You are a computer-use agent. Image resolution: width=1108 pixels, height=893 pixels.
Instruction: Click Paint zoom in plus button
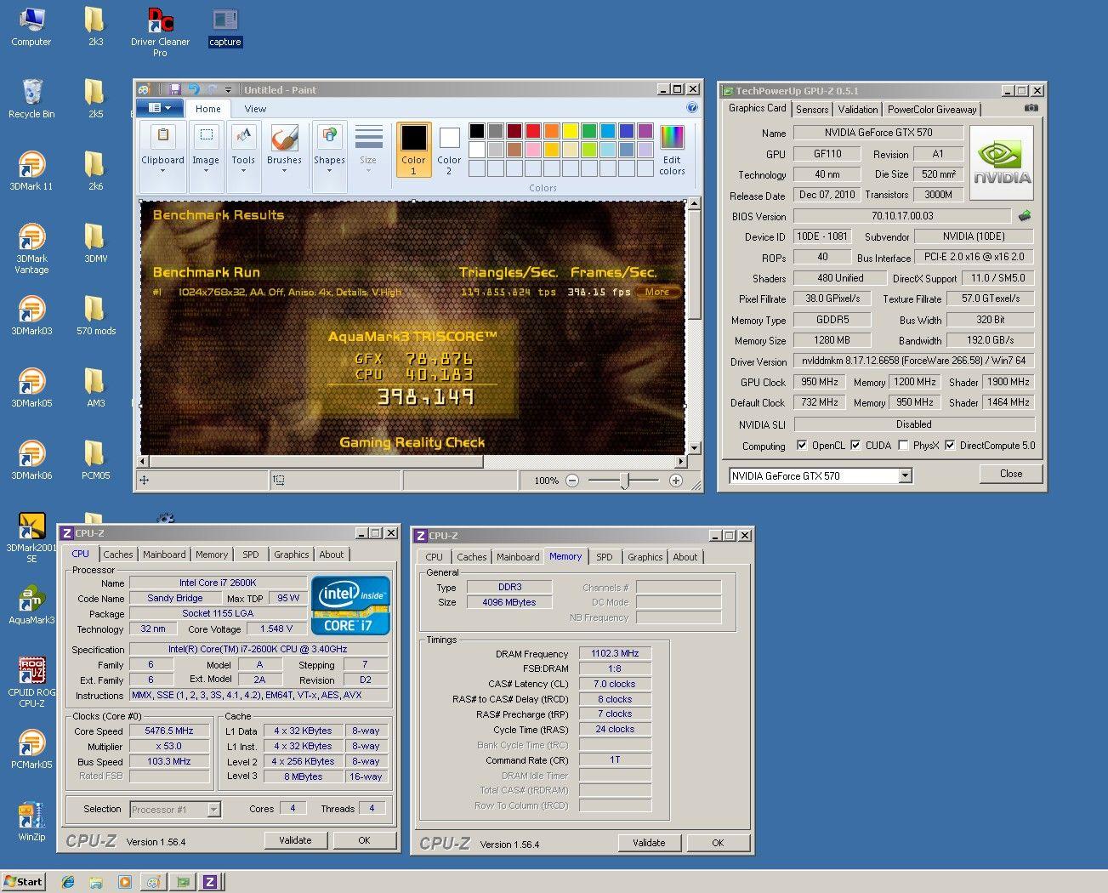coord(676,481)
